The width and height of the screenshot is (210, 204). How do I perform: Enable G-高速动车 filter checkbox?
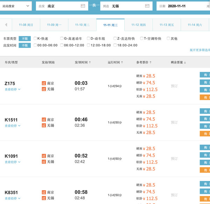tap(62, 38)
